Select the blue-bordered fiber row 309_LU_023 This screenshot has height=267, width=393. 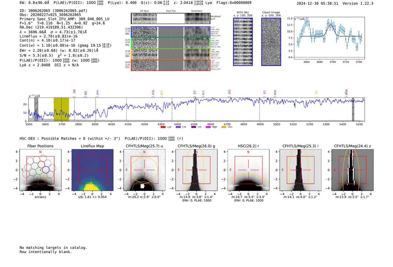pyautogui.click(x=170, y=32)
